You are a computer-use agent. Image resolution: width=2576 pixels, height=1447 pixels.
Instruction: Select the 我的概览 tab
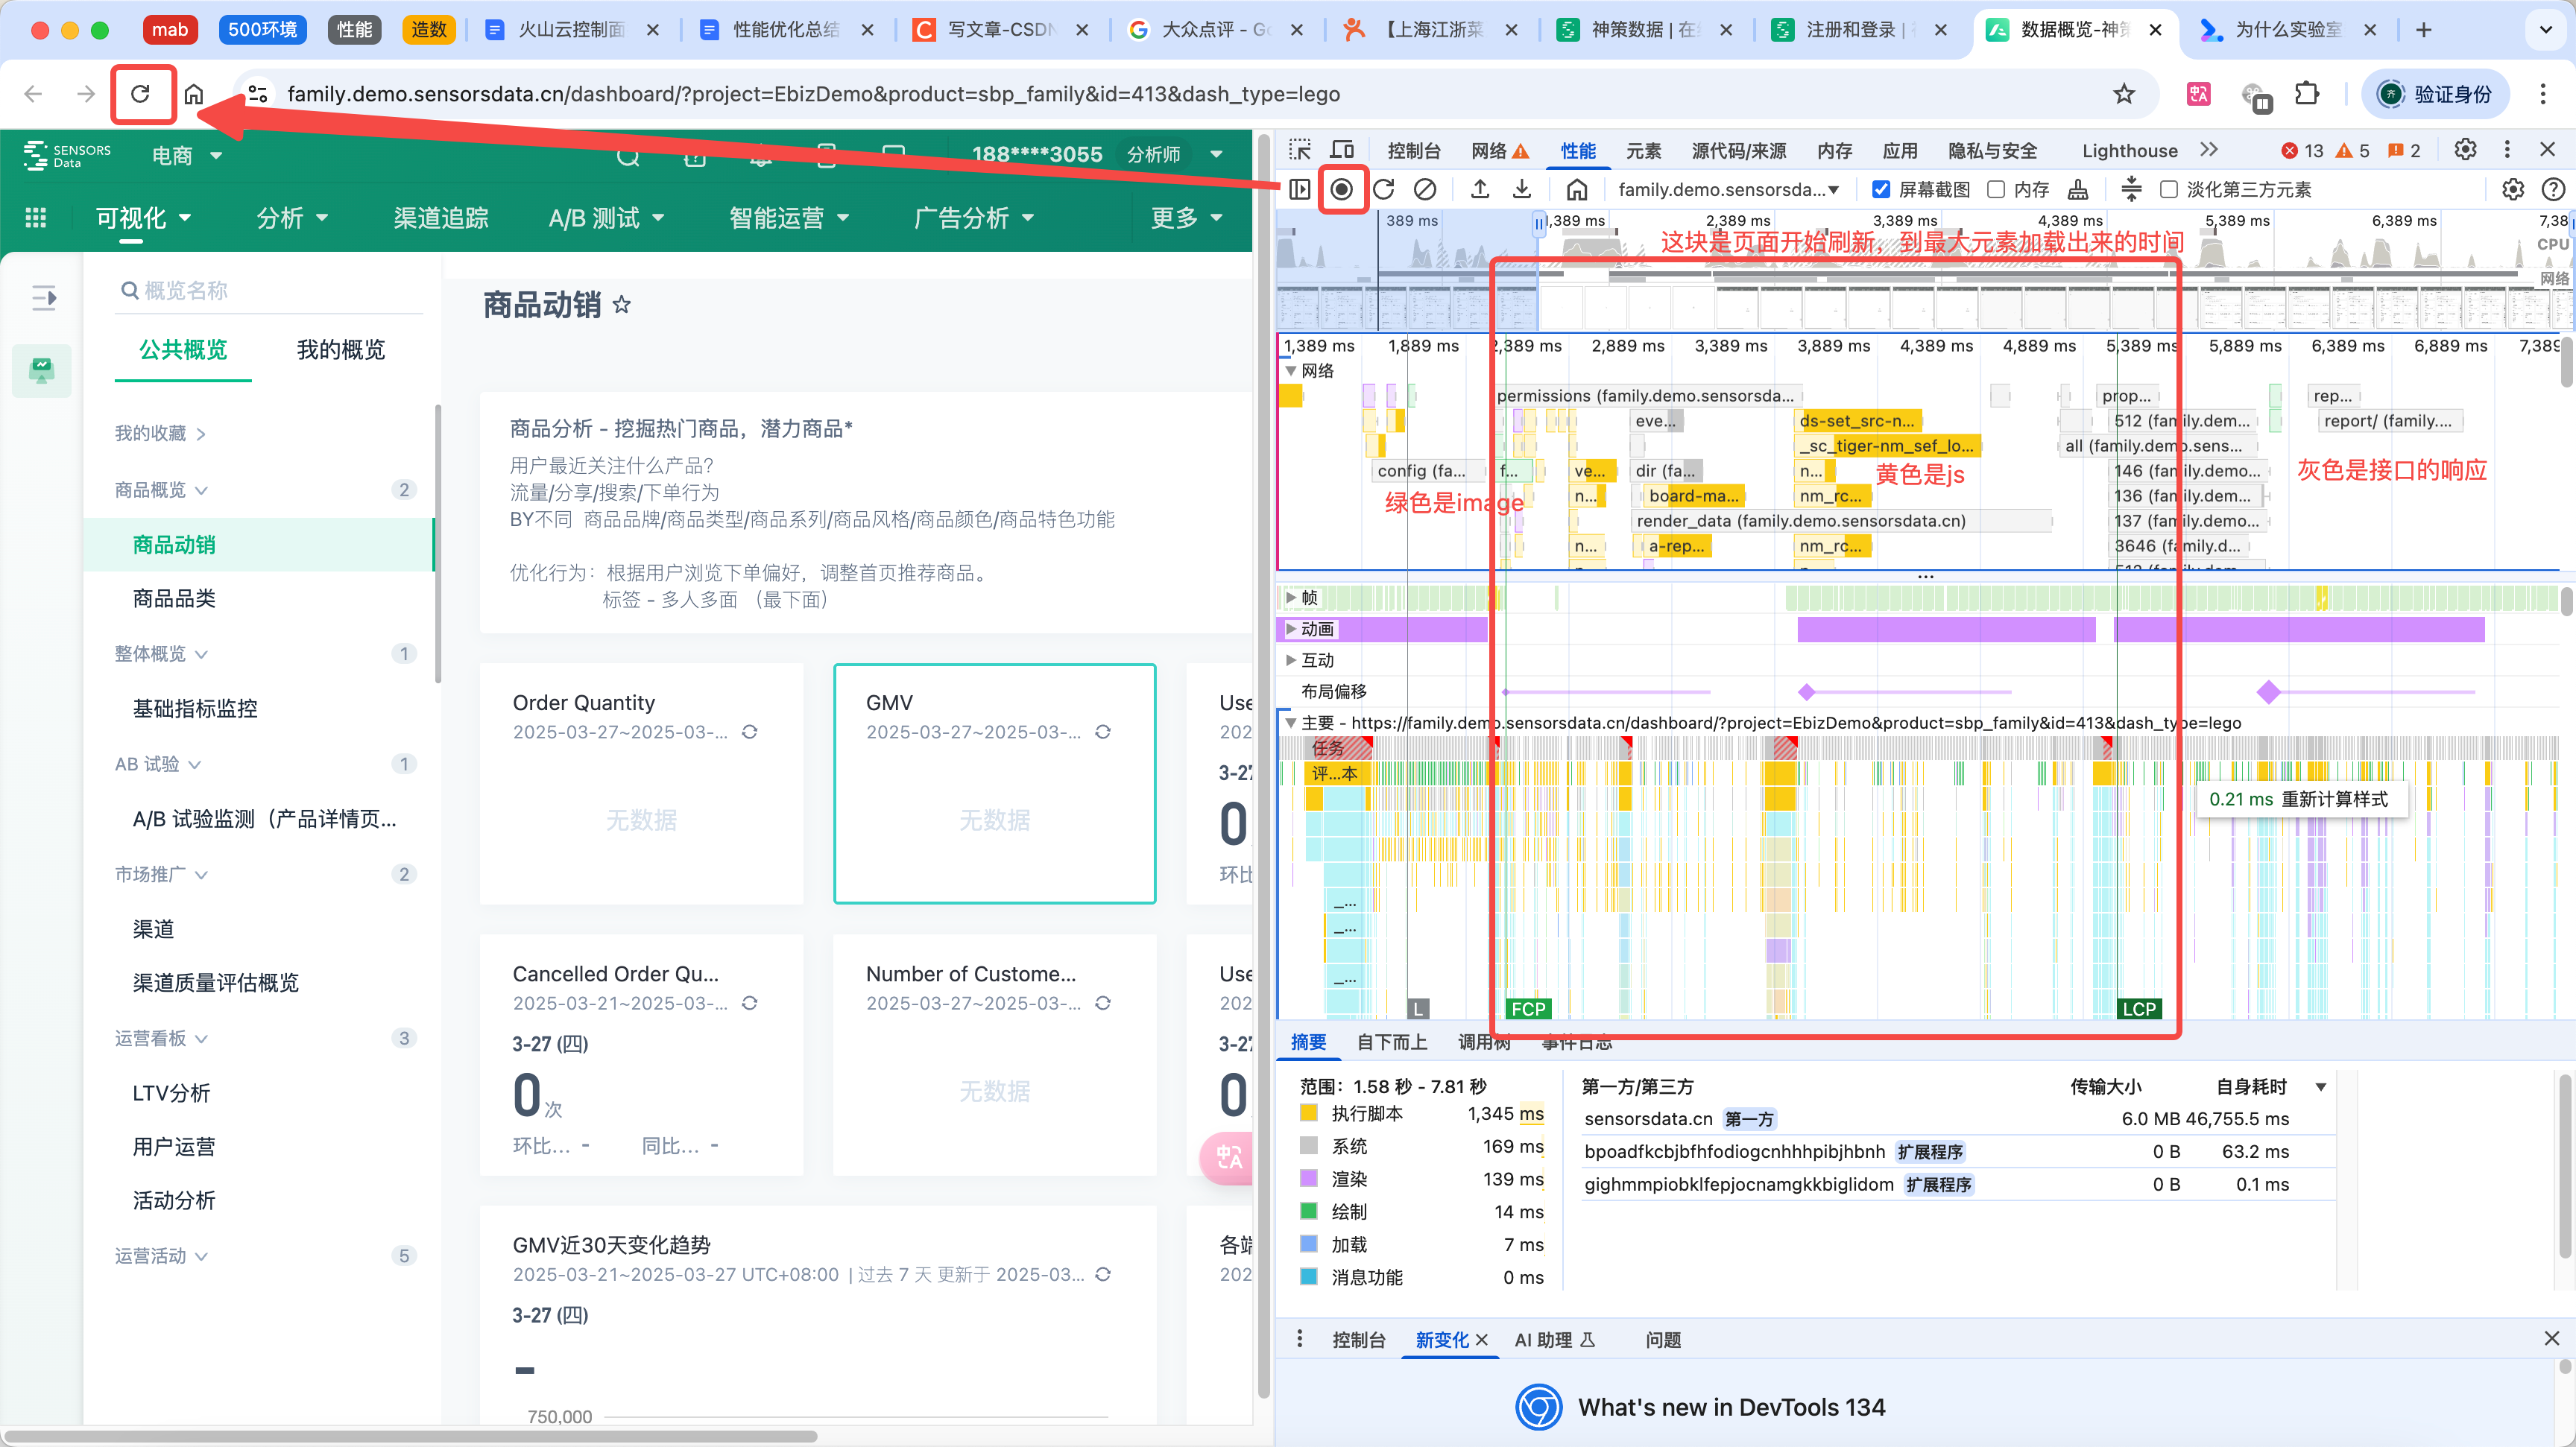click(x=340, y=349)
